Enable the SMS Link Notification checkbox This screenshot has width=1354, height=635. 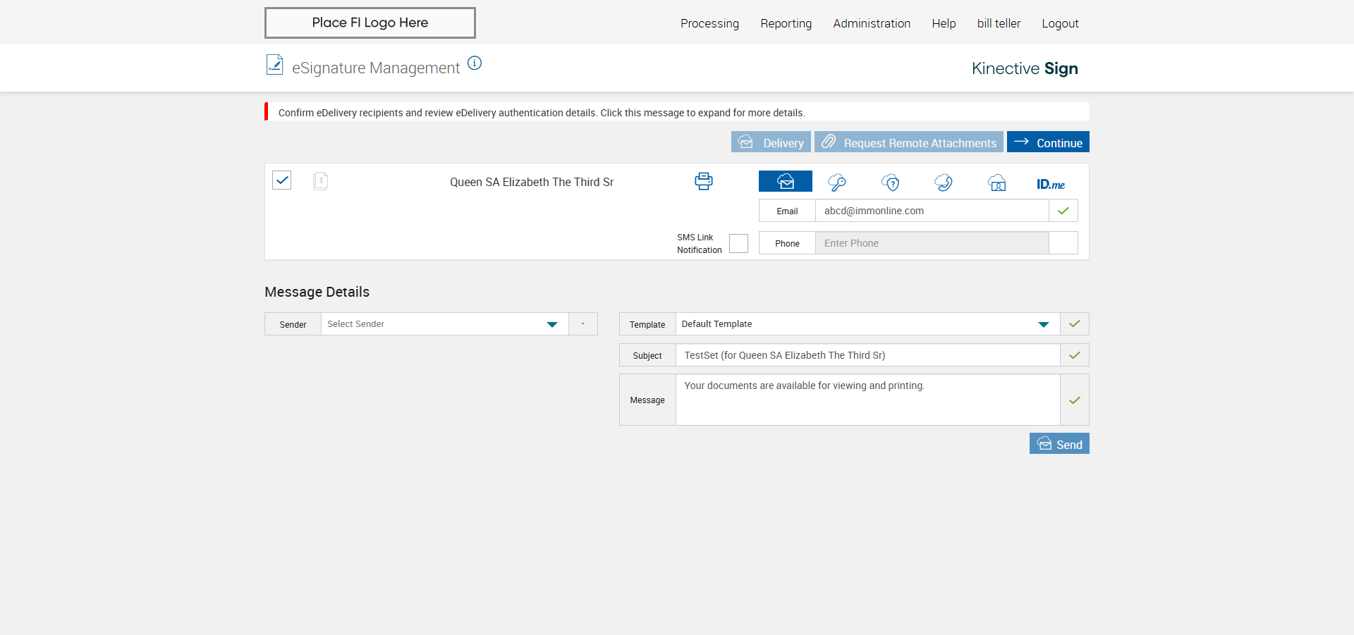point(738,243)
